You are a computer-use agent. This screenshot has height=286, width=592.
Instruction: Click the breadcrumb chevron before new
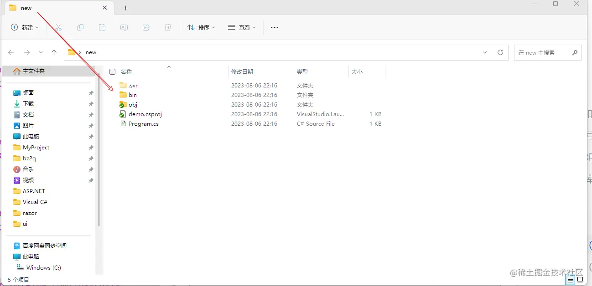tap(80, 52)
